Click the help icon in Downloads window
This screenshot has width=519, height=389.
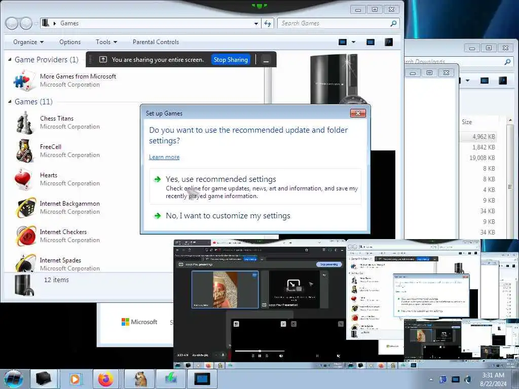point(503,81)
